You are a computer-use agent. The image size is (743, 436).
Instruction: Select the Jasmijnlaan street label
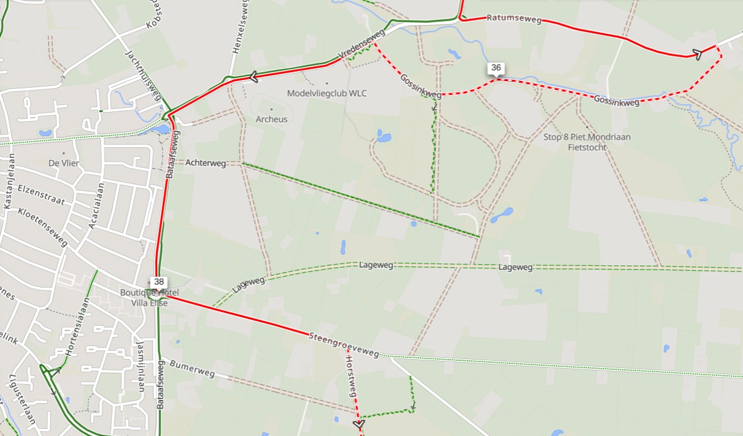pyautogui.click(x=140, y=365)
